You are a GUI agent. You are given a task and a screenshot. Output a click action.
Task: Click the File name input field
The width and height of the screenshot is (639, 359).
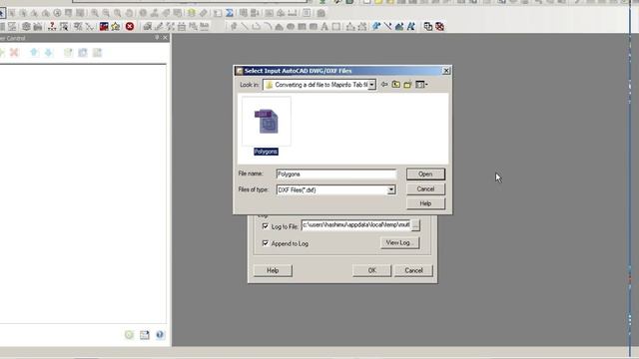pyautogui.click(x=335, y=175)
